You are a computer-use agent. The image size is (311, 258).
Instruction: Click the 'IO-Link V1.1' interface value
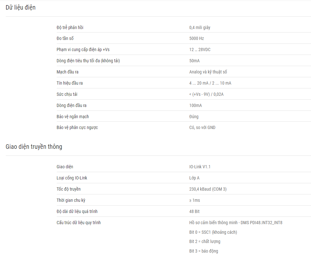tap(200, 167)
